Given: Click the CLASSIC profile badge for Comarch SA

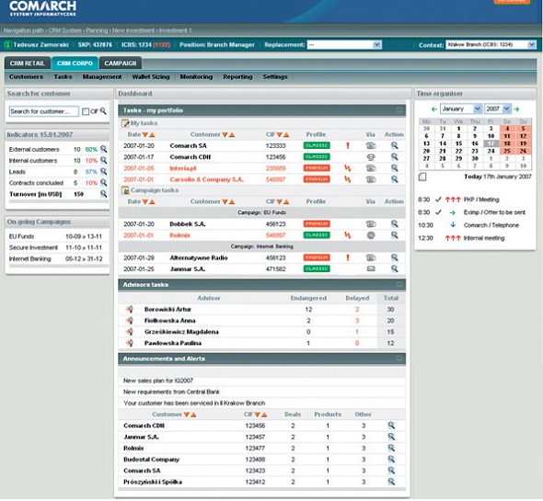Looking at the screenshot, I should coord(317,145).
